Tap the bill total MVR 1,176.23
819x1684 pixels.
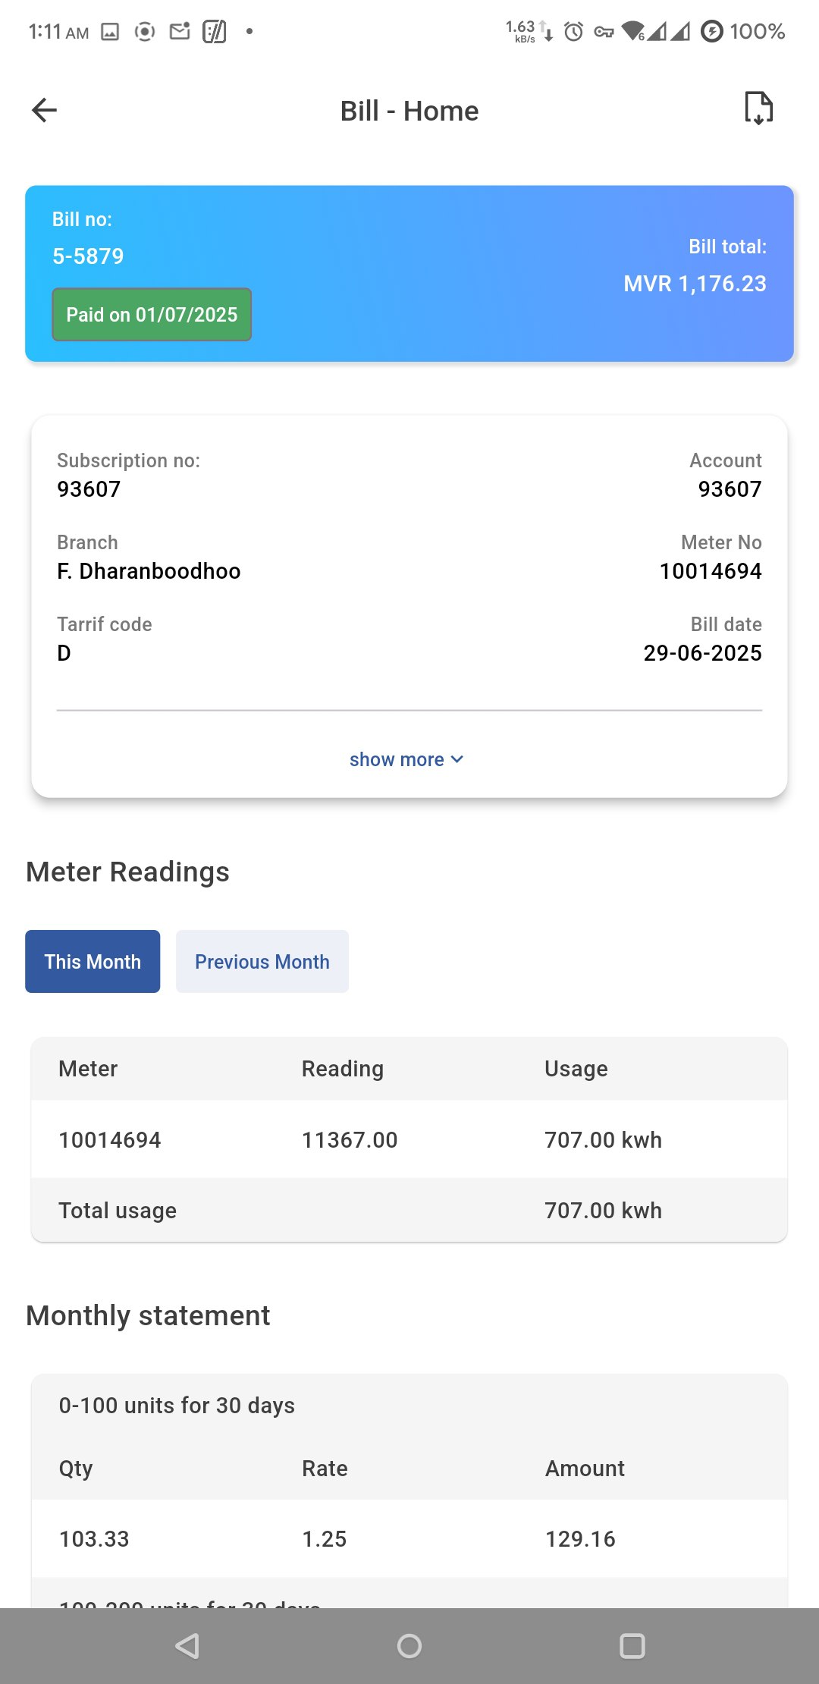(x=694, y=284)
